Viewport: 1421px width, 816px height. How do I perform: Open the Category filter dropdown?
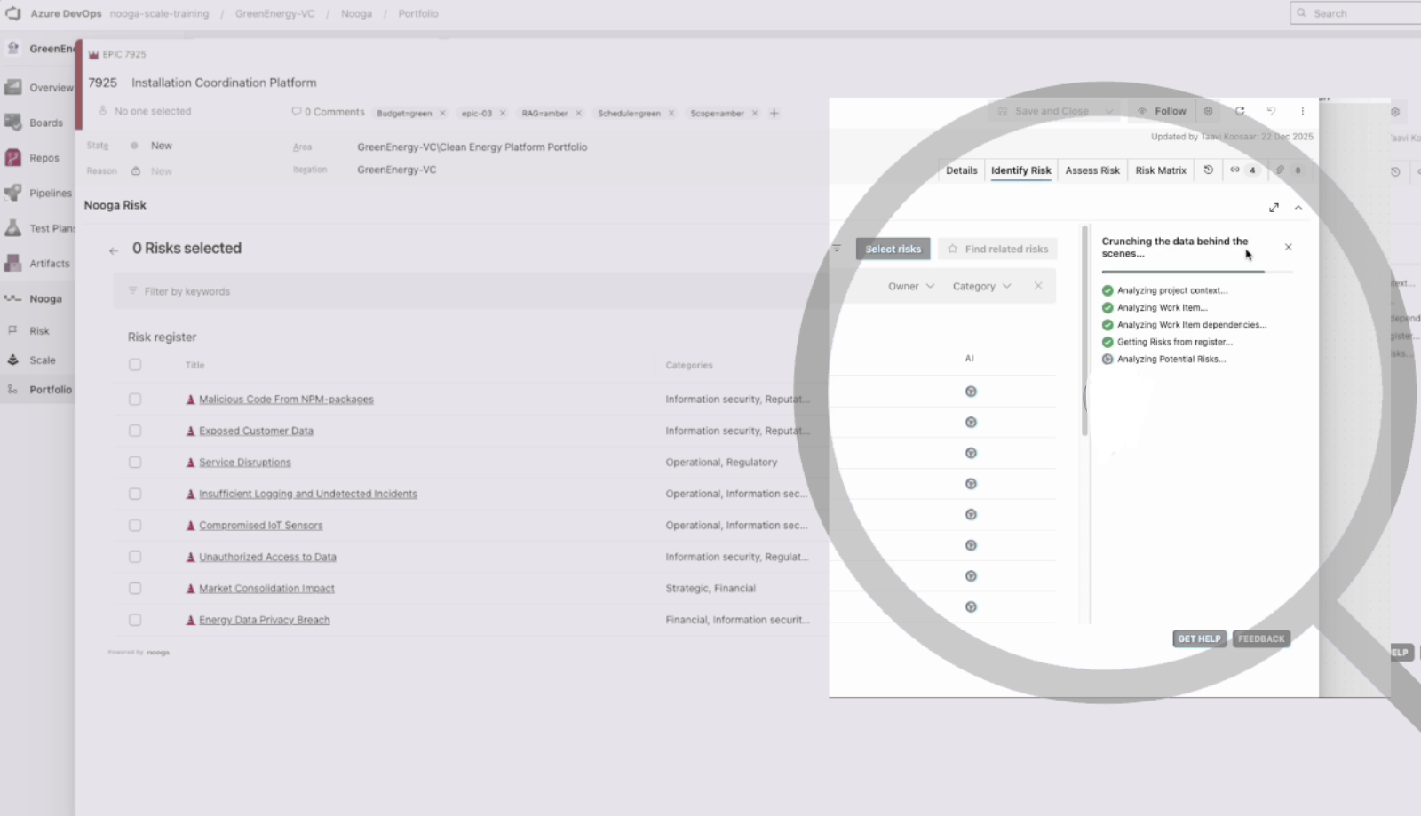coord(982,286)
